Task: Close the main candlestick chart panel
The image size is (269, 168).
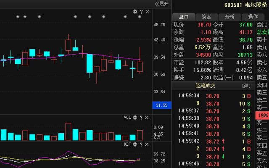Action: [x=147, y=12]
